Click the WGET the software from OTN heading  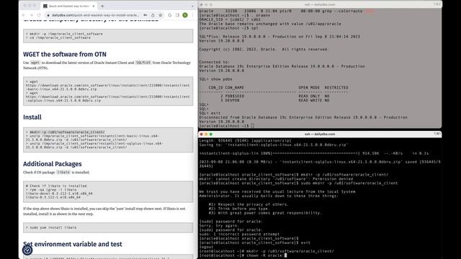click(65, 55)
